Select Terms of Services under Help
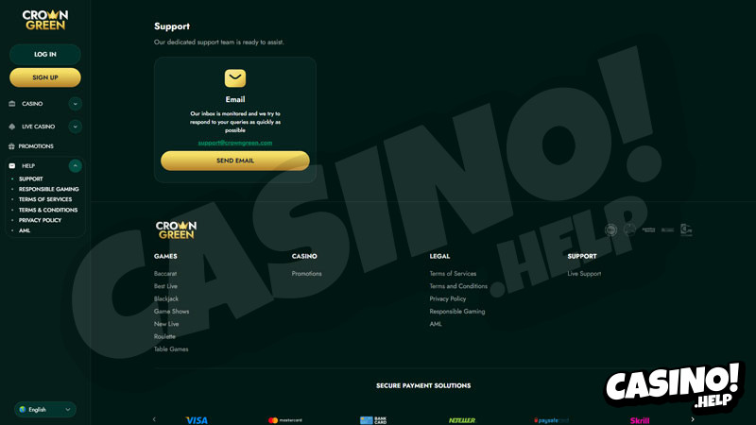The width and height of the screenshot is (756, 425). point(45,199)
